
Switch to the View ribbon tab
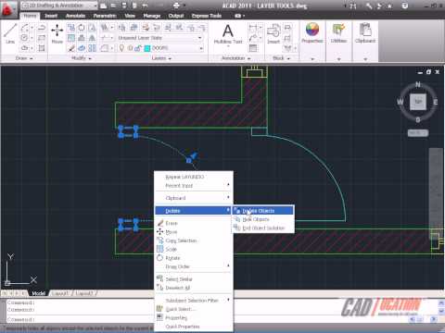pyautogui.click(x=130, y=16)
